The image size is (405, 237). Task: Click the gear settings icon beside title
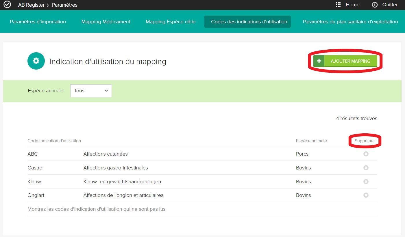[36, 61]
